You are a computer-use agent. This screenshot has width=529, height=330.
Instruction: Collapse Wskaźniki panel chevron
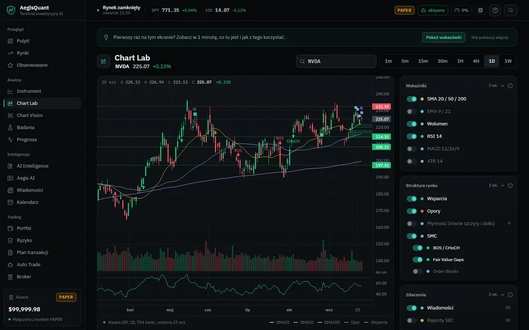[x=503, y=86]
